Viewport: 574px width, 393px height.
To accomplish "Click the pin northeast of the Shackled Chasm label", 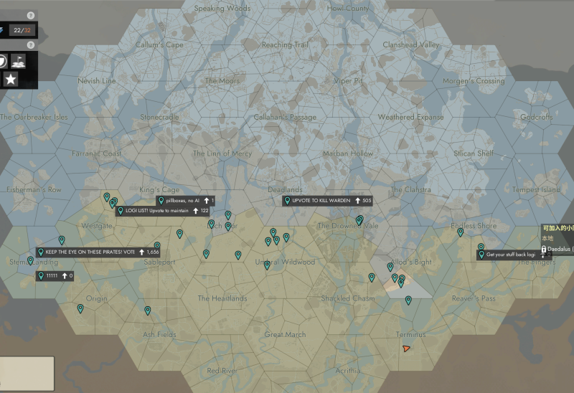I will (x=372, y=278).
